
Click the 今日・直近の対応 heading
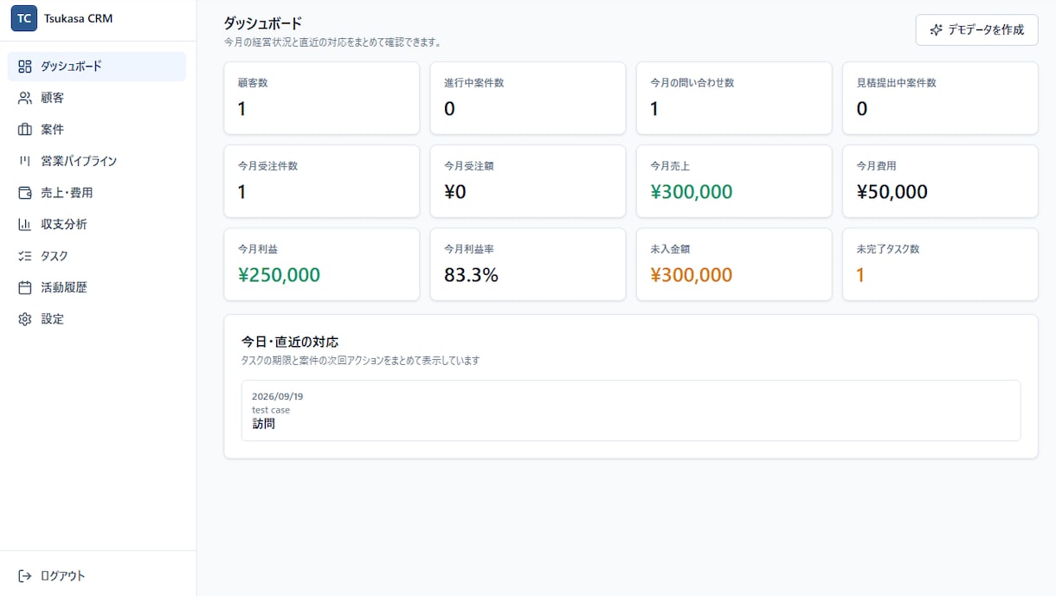click(x=290, y=342)
